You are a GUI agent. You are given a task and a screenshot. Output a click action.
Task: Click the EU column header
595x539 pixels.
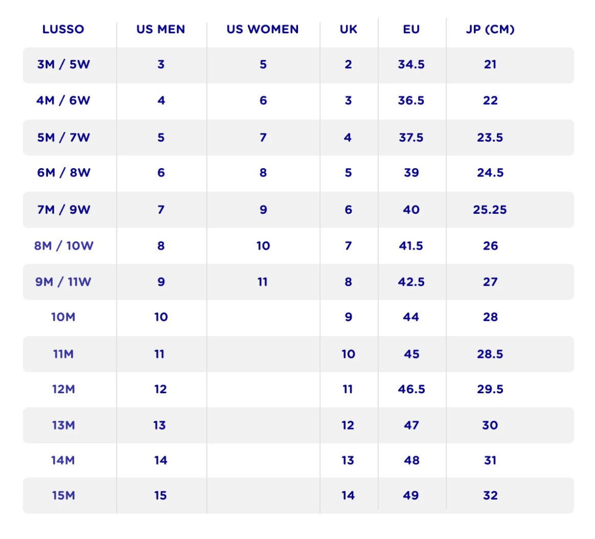[411, 29]
